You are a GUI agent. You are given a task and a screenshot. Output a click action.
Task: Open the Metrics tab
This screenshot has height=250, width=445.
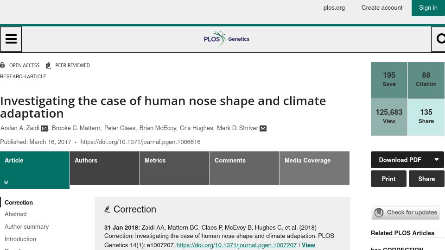[x=175, y=168]
